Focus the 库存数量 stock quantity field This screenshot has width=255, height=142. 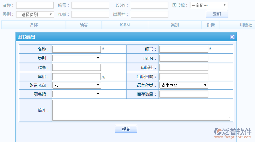pos(184,94)
